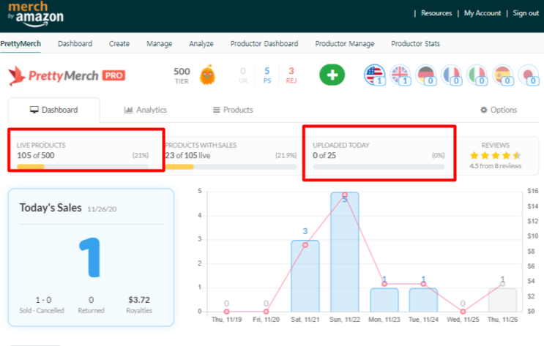Image resolution: width=544 pixels, height=346 pixels.
Task: Click '4.5 from 8 reviews' text
Action: tap(496, 166)
